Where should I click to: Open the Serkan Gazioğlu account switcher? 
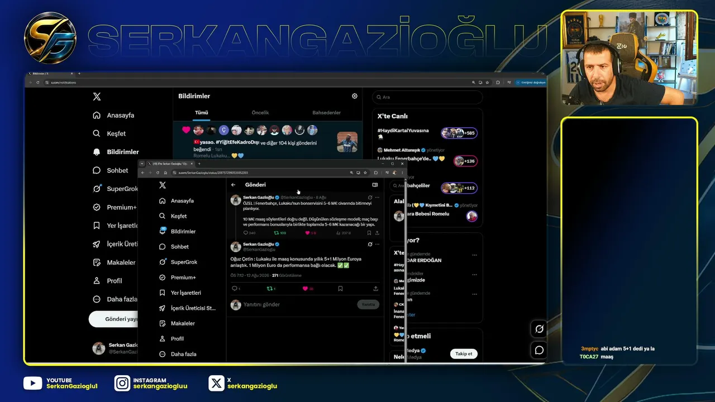pyautogui.click(x=115, y=348)
